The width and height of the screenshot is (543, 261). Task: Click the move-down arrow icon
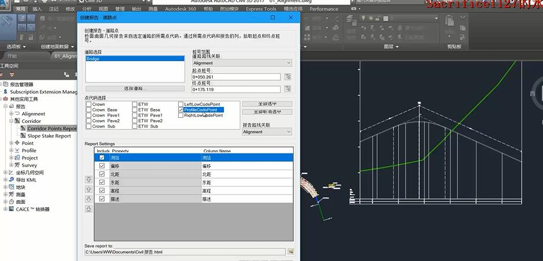[x=88, y=199]
